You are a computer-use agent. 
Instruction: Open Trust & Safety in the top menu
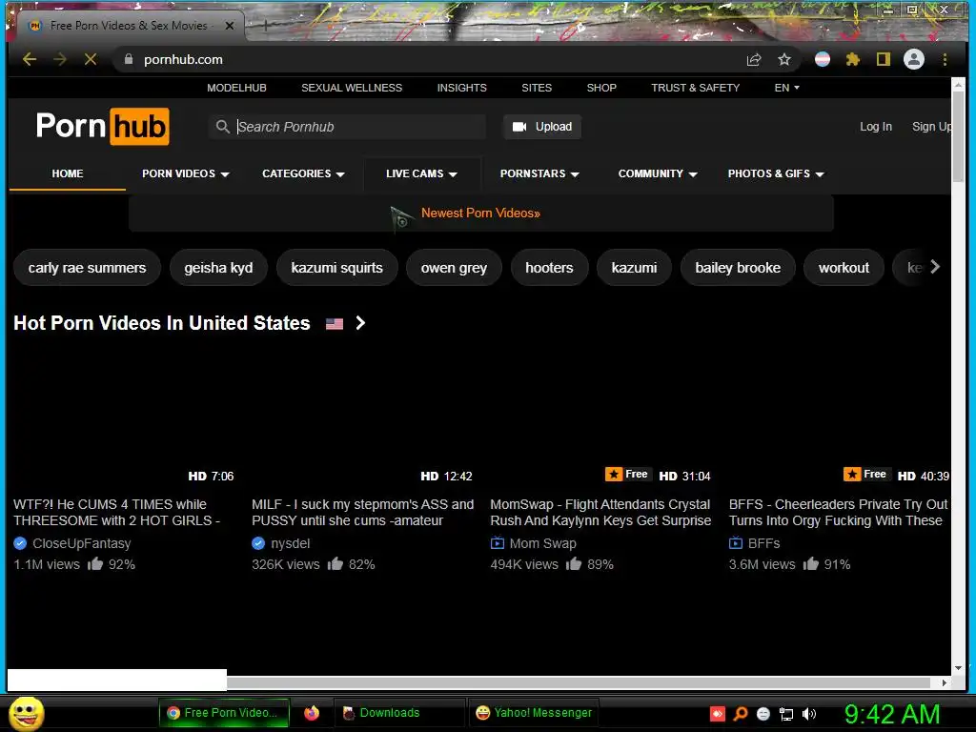click(695, 88)
